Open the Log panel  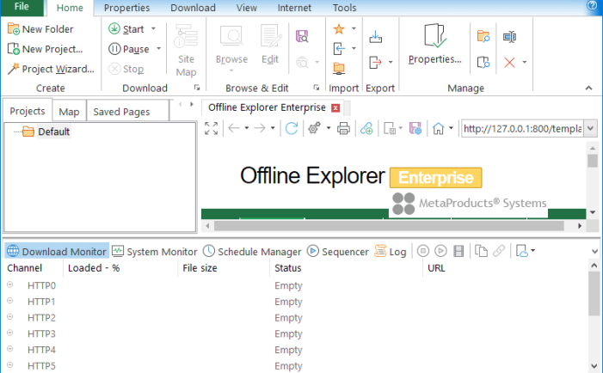(390, 252)
